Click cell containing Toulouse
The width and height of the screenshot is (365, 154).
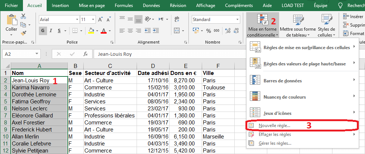point(218,88)
